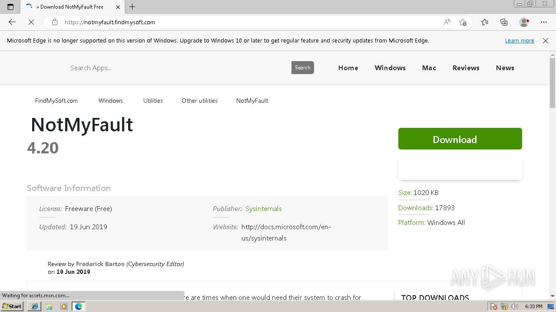
Task: Select the Utilities breadcrumb
Action: [153, 101]
